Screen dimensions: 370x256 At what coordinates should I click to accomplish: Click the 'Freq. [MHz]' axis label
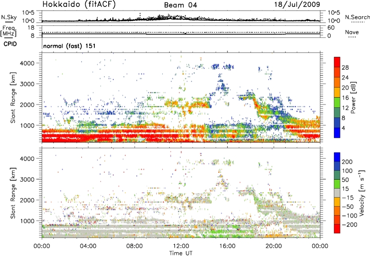(8, 31)
